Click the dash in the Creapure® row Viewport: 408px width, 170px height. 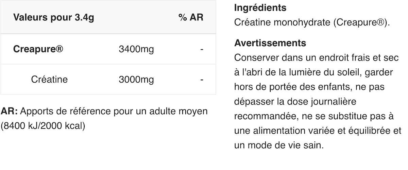[x=202, y=49]
